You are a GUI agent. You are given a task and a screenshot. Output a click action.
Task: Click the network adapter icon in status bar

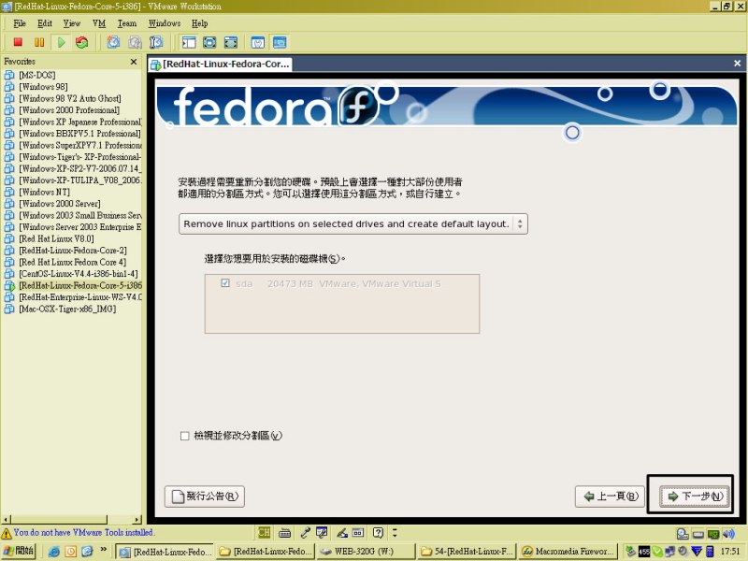(713, 534)
